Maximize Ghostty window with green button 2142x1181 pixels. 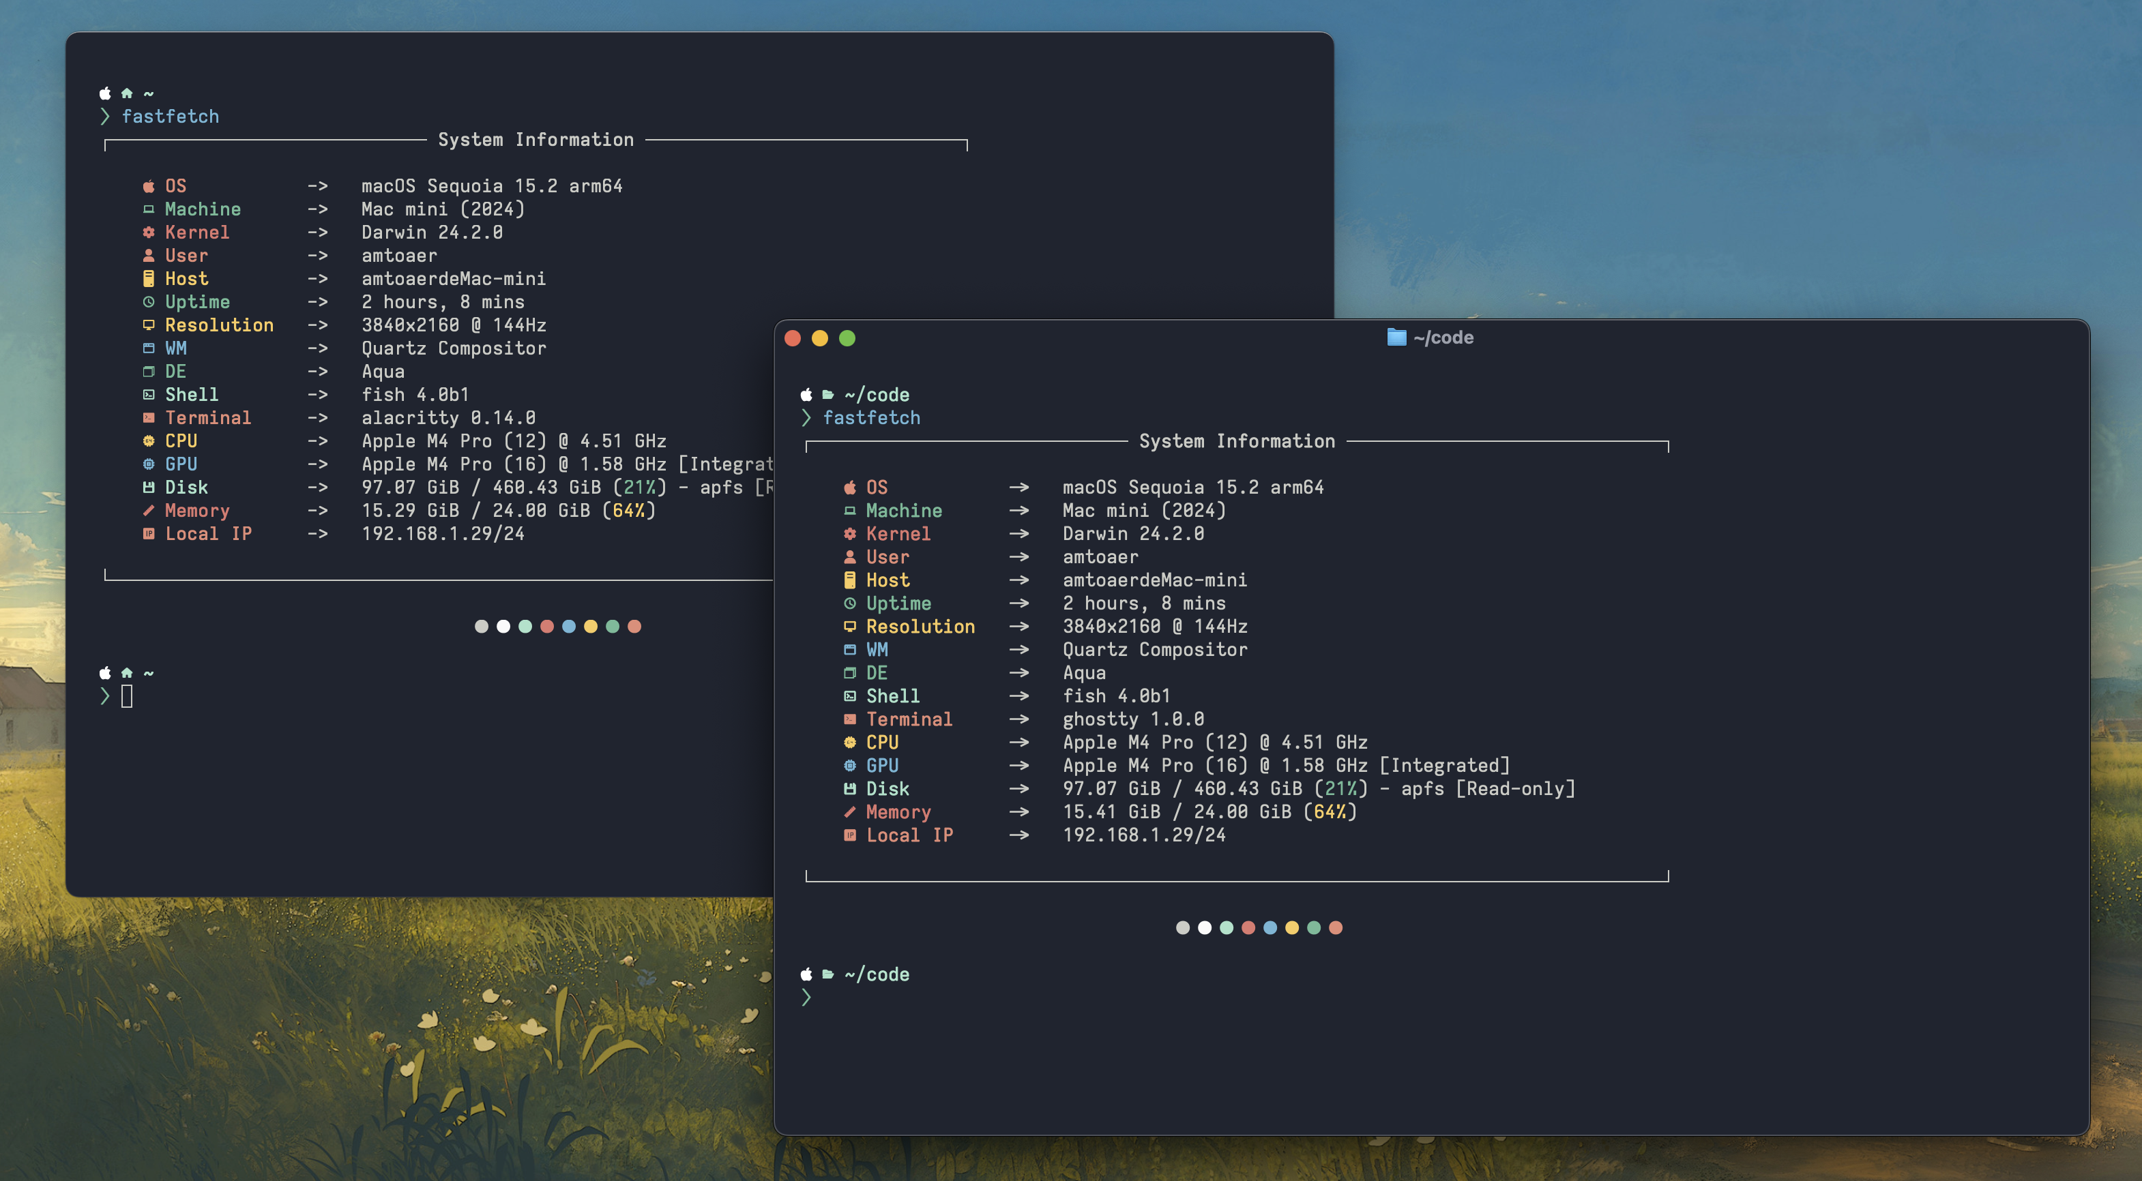[847, 338]
